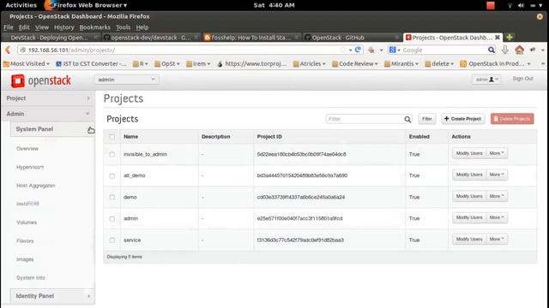Click the Google search magnifier icon
The image size is (549, 308).
tap(492, 50)
